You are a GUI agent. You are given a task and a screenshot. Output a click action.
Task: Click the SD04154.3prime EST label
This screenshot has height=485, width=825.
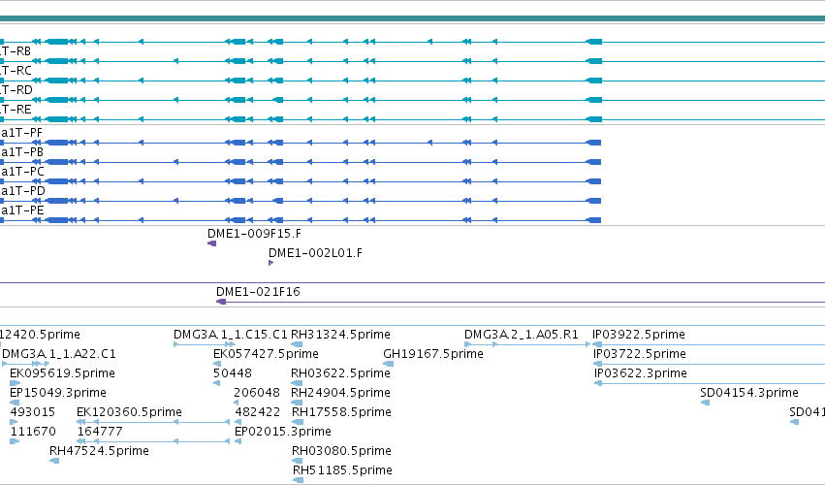pos(749,393)
